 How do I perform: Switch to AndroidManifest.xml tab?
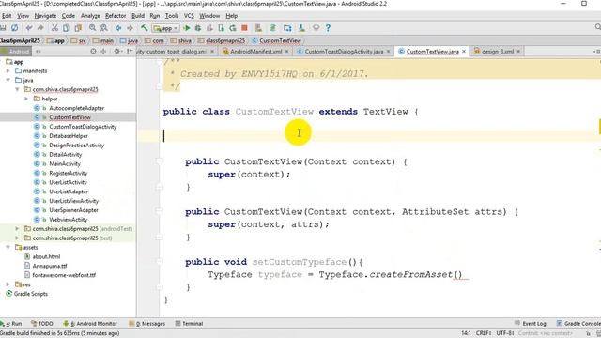pos(255,52)
